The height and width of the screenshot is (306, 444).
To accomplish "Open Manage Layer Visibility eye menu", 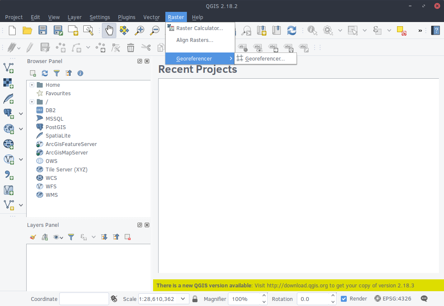I will click(58, 237).
